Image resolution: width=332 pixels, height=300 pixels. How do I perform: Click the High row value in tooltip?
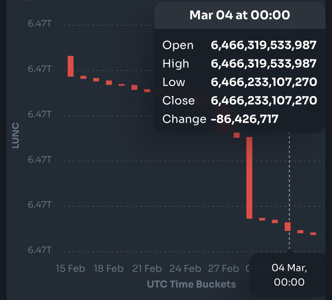tap(263, 63)
